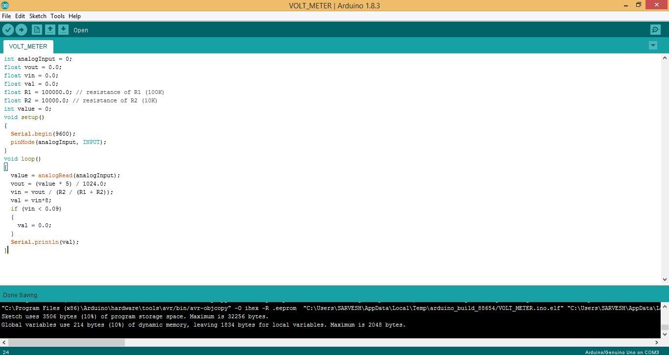Click the 'void setup()' line
This screenshot has width=669, height=355.
(x=24, y=117)
